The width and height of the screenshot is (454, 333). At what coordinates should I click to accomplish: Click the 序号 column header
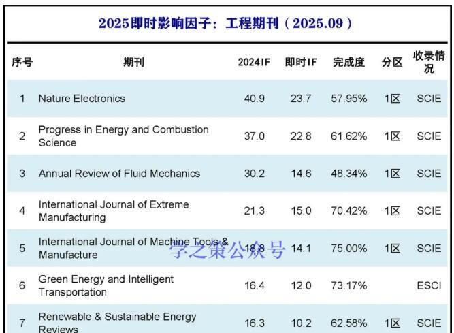pyautogui.click(x=22, y=63)
